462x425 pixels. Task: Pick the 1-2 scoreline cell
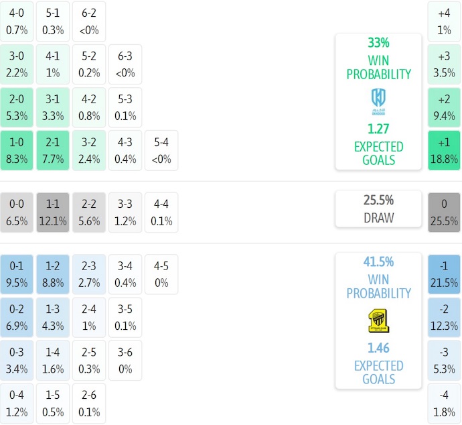(53, 274)
